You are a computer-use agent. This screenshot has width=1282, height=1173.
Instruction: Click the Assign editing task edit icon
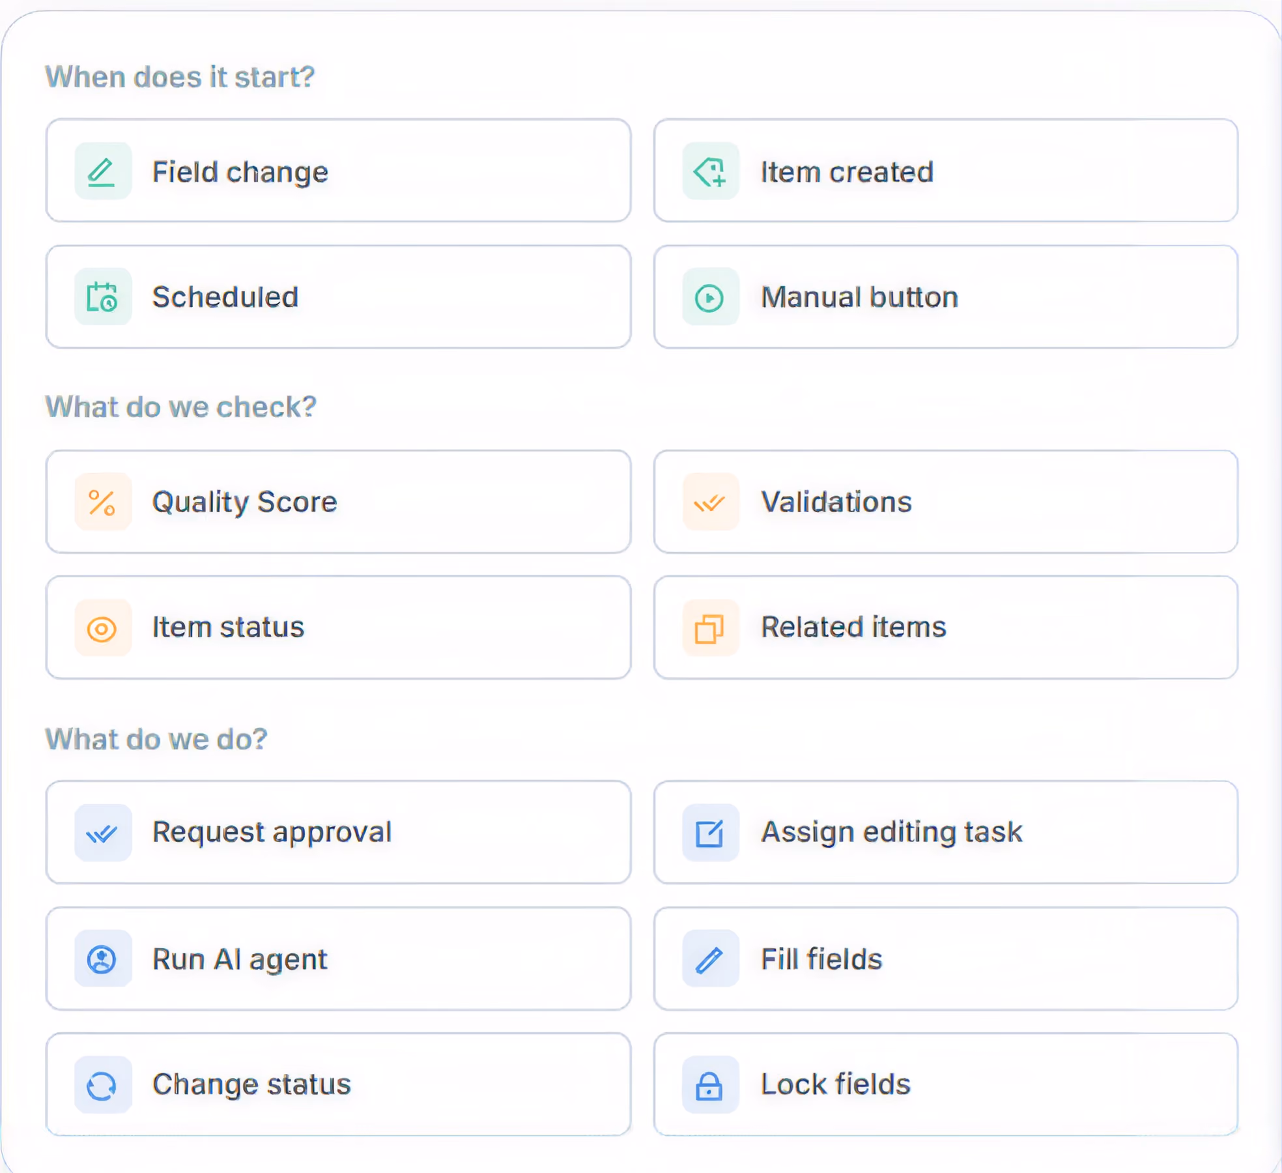click(x=710, y=833)
